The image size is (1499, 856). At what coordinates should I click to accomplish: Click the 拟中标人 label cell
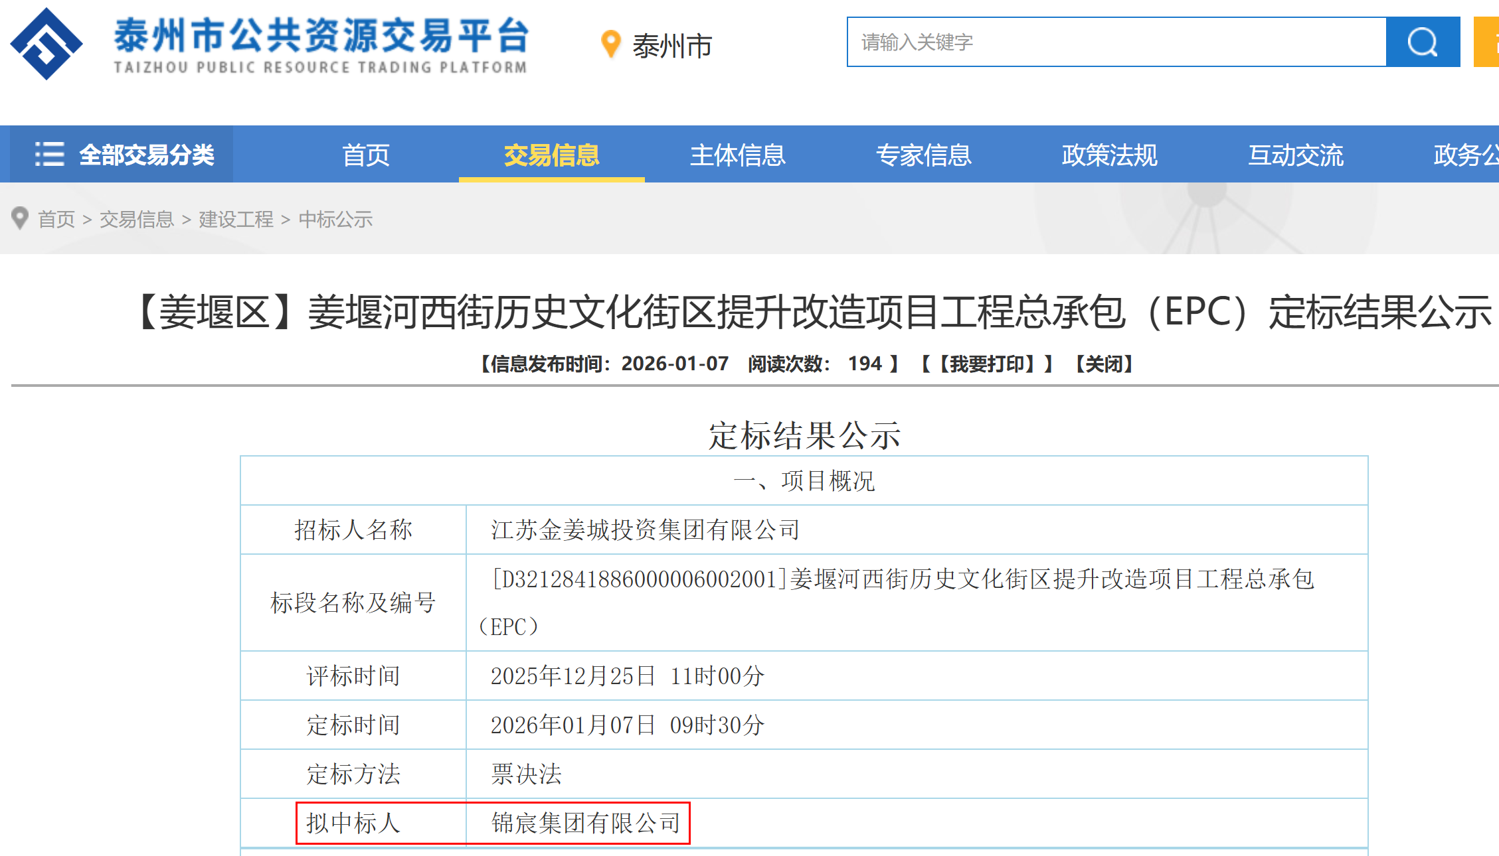(x=353, y=823)
